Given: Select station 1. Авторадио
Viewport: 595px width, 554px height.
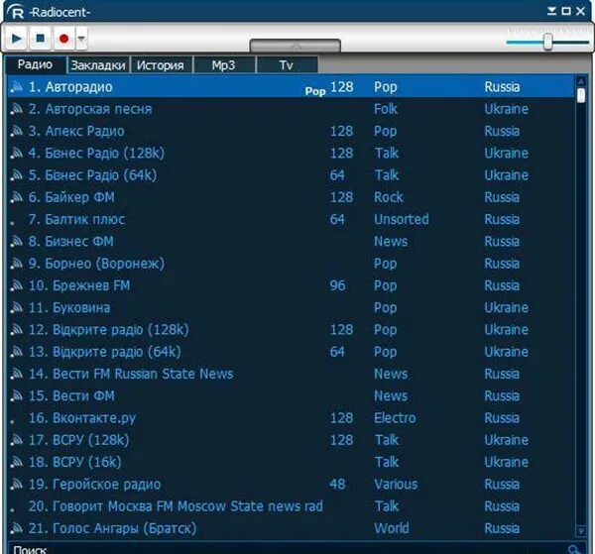Looking at the screenshot, I should pyautogui.click(x=291, y=87).
